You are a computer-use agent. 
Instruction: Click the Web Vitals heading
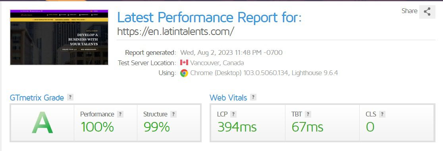click(228, 98)
